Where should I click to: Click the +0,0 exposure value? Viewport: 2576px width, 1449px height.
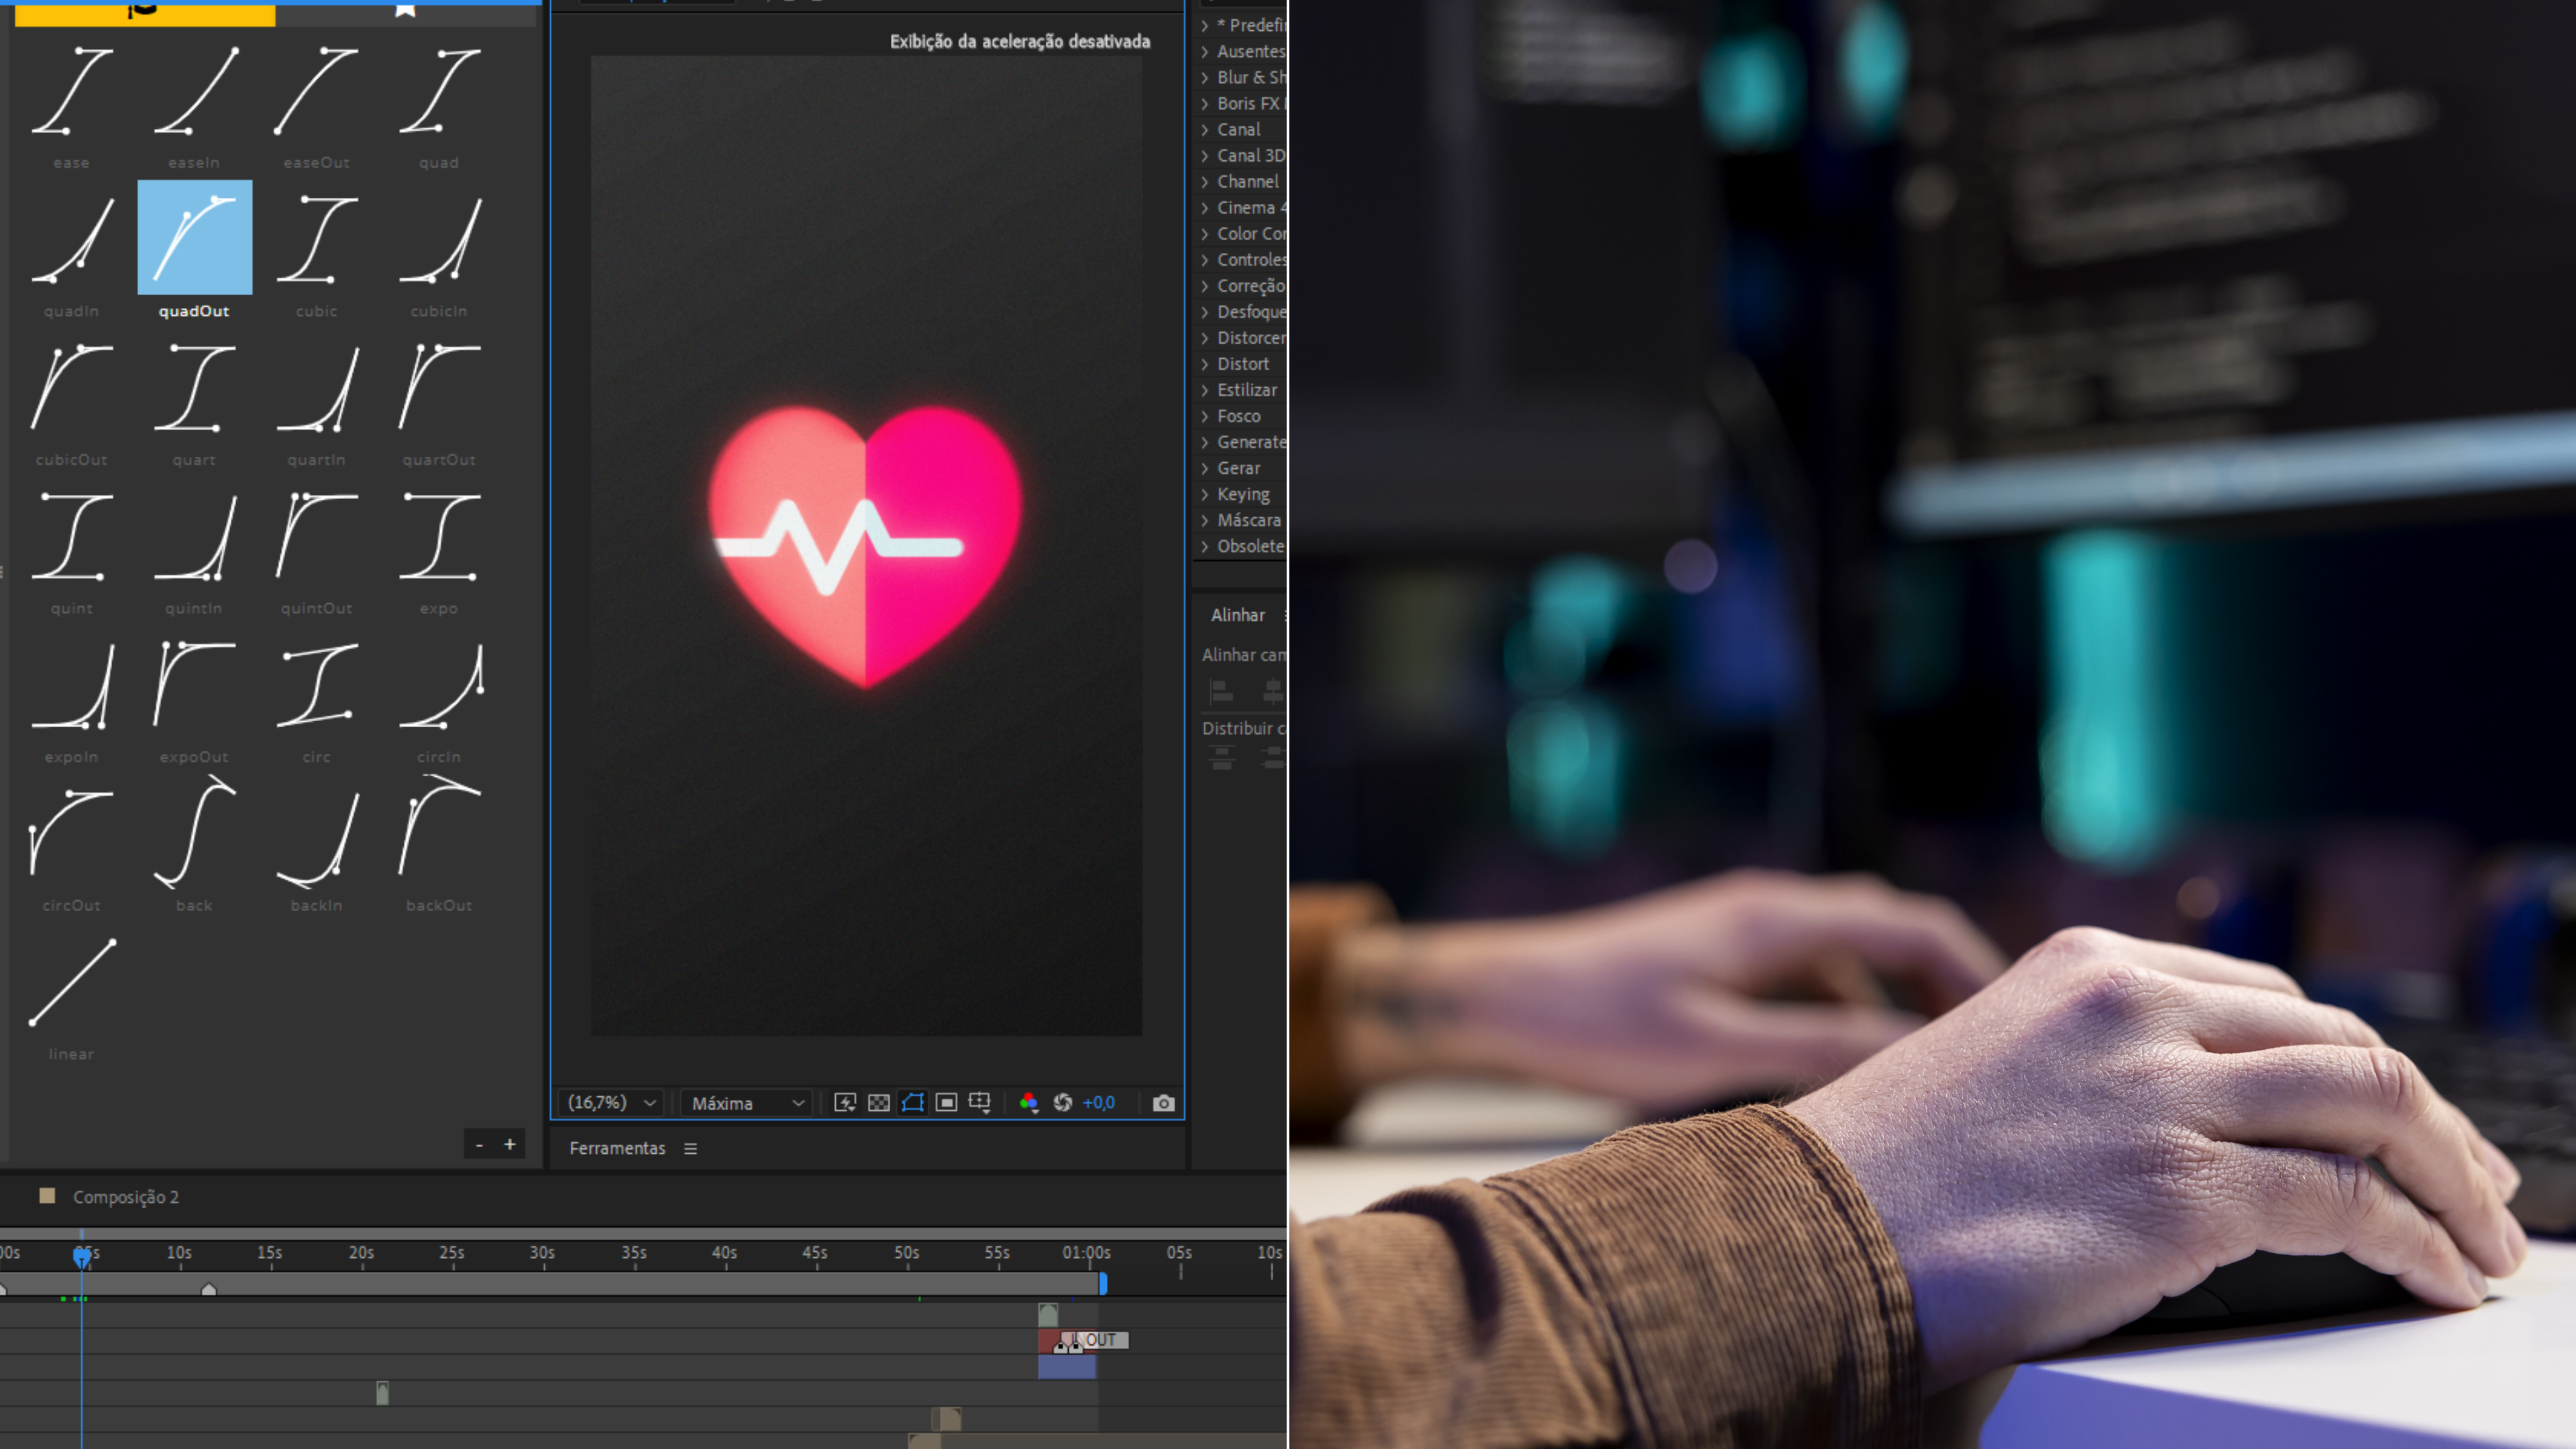(1098, 1102)
